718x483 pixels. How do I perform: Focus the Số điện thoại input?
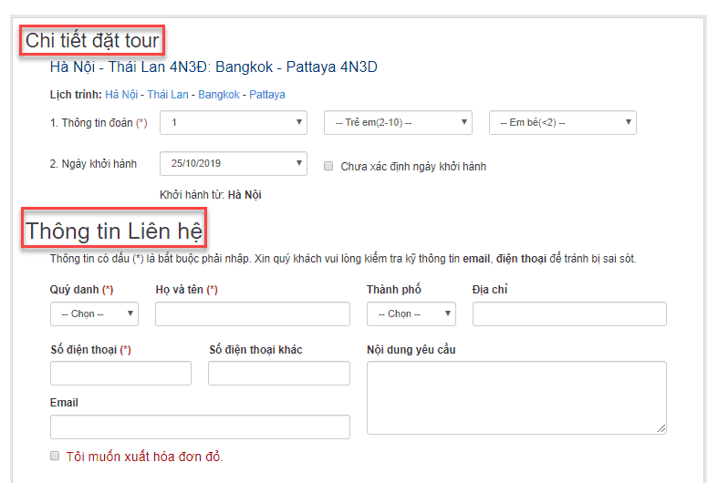(x=120, y=374)
